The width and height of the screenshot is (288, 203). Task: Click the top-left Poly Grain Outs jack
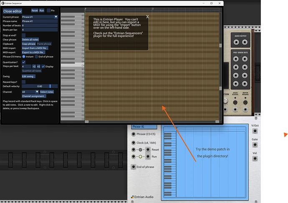[236, 59]
